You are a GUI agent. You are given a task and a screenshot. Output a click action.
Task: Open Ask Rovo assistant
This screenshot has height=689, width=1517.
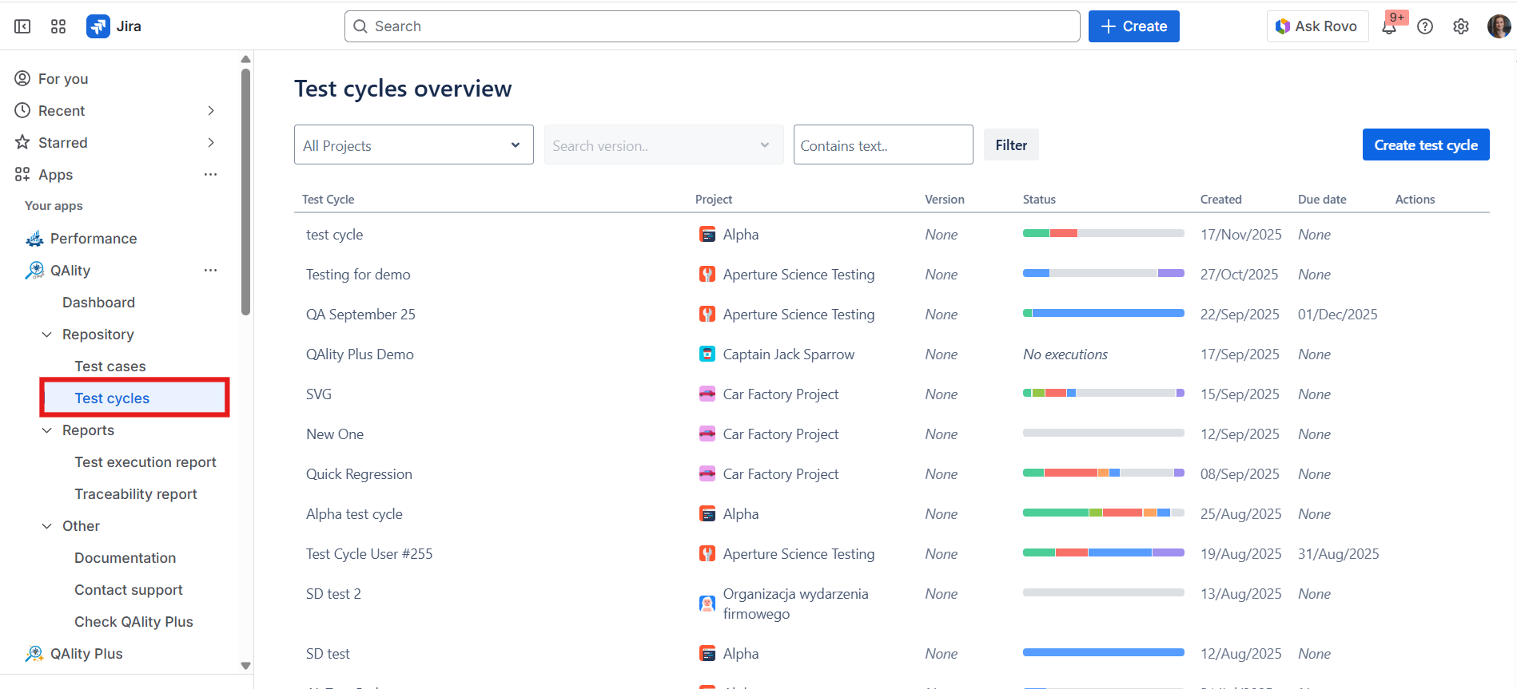tap(1317, 26)
